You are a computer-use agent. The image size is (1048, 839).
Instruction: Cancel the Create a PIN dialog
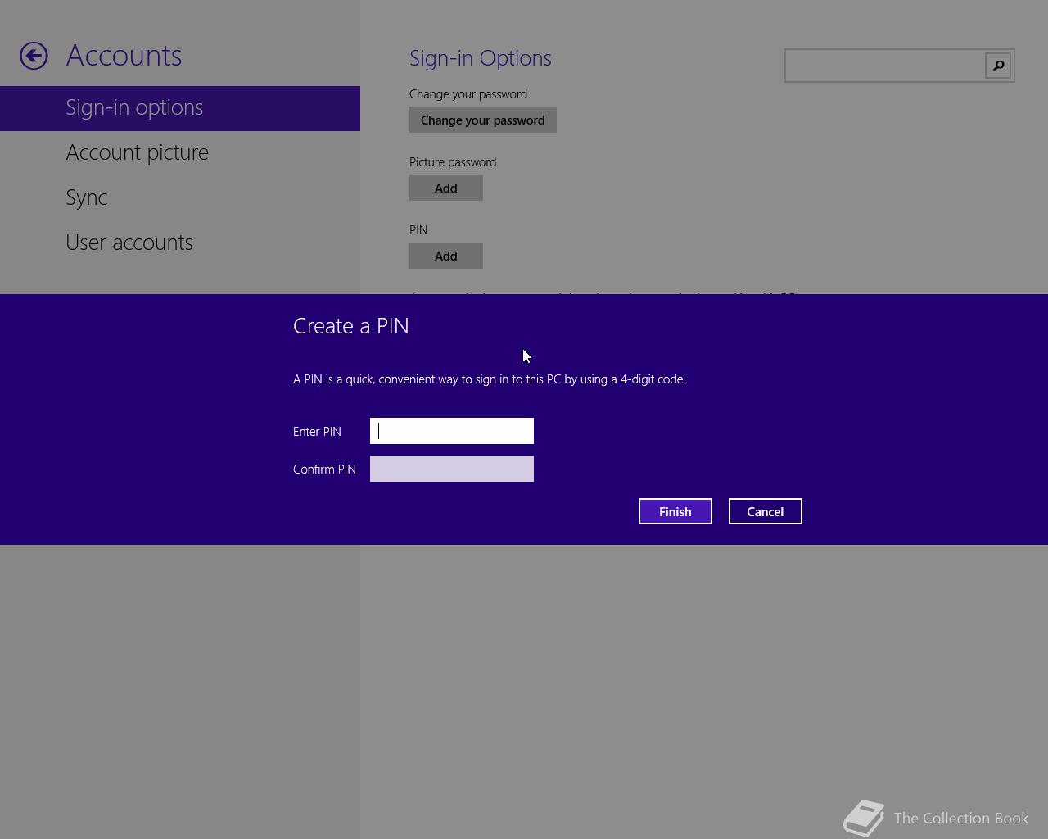[766, 511]
